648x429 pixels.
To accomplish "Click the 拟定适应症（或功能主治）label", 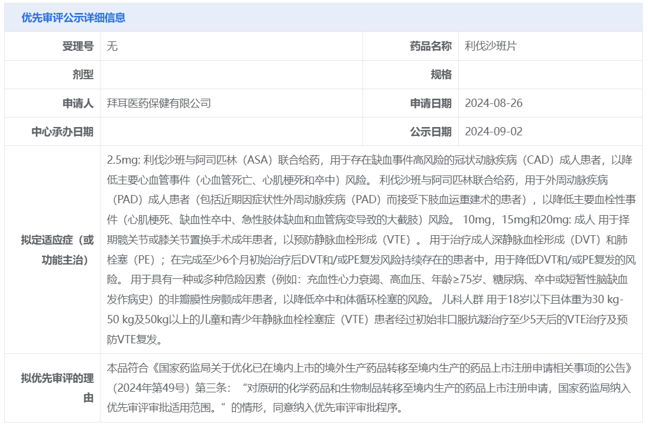I will [x=57, y=250].
